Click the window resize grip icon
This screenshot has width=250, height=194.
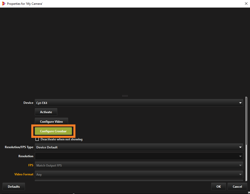(x=248, y=192)
